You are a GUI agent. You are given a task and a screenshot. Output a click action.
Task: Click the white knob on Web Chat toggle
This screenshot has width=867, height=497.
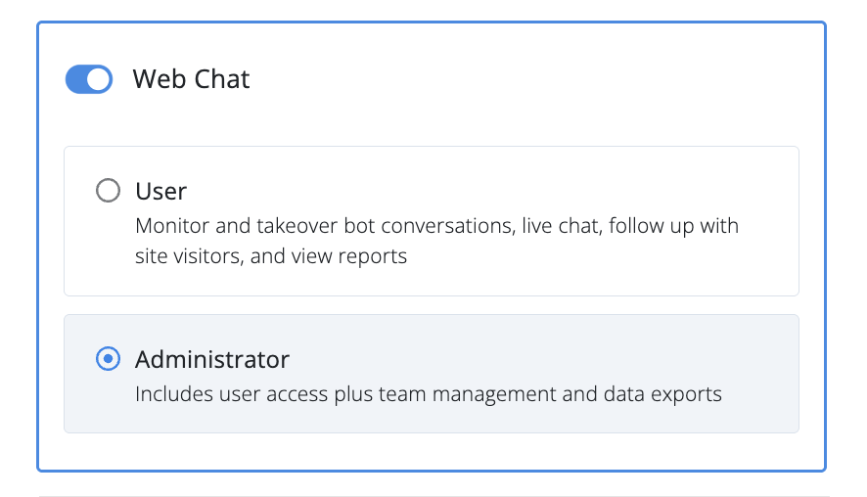click(99, 79)
